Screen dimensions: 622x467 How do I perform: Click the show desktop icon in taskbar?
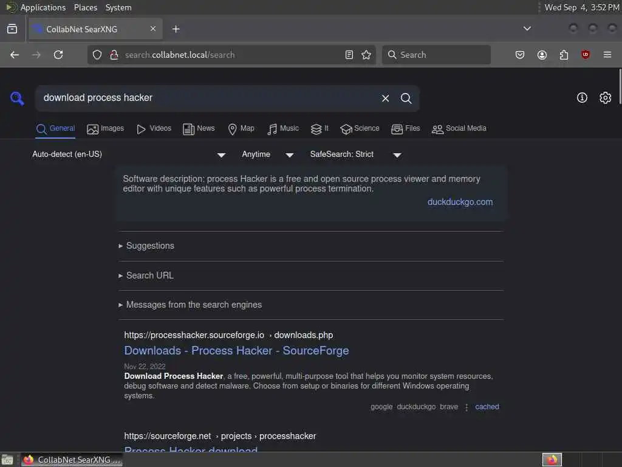pyautogui.click(x=7, y=460)
